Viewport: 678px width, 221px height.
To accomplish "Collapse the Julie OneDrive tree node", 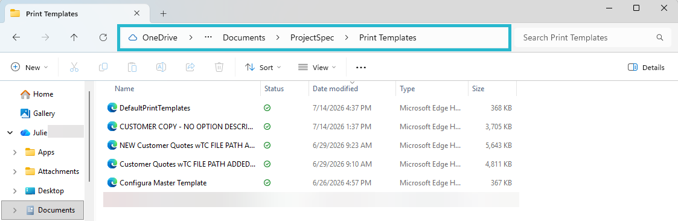I will pyautogui.click(x=10, y=133).
